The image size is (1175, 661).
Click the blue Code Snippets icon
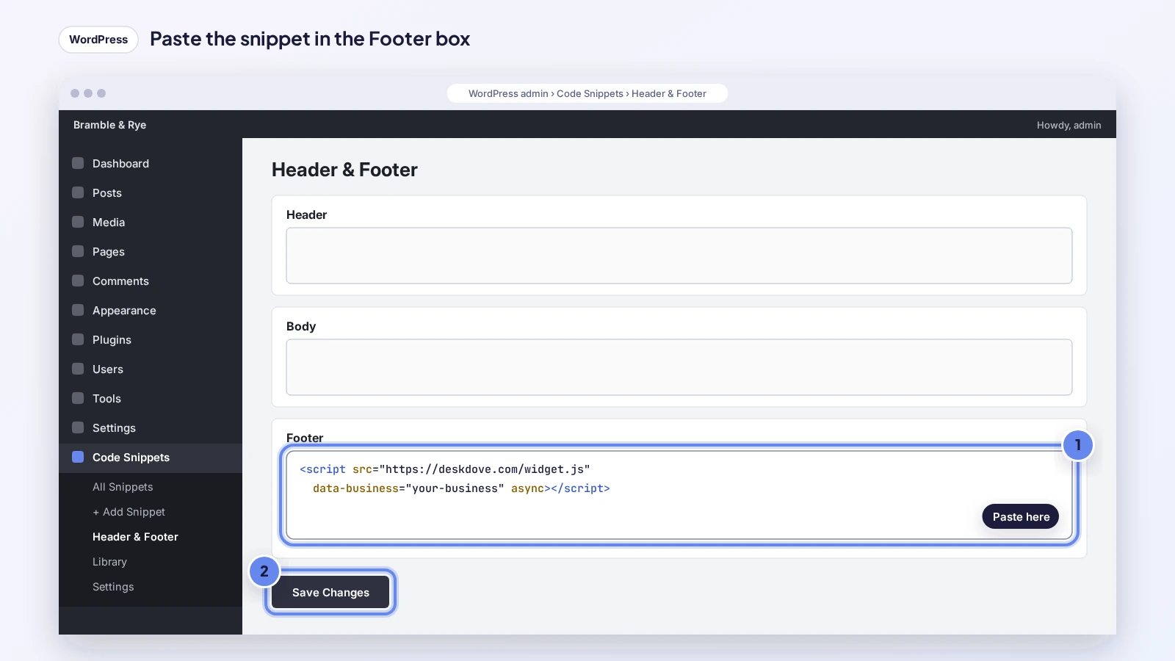[78, 457]
